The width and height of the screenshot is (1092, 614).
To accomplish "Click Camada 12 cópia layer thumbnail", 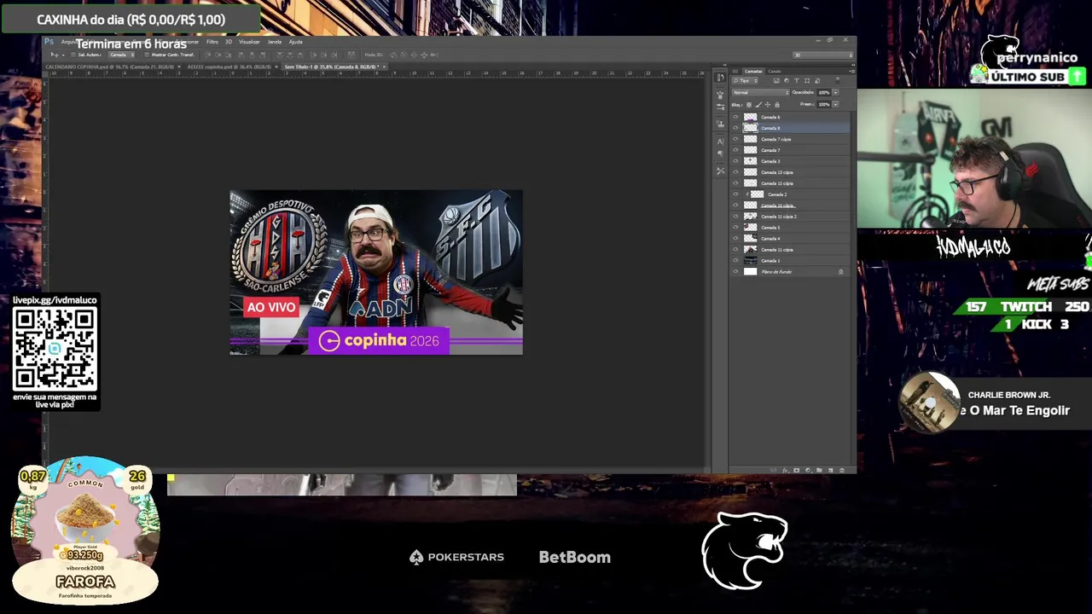I will pos(750,183).
